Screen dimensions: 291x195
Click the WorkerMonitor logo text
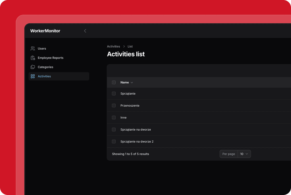tap(45, 31)
